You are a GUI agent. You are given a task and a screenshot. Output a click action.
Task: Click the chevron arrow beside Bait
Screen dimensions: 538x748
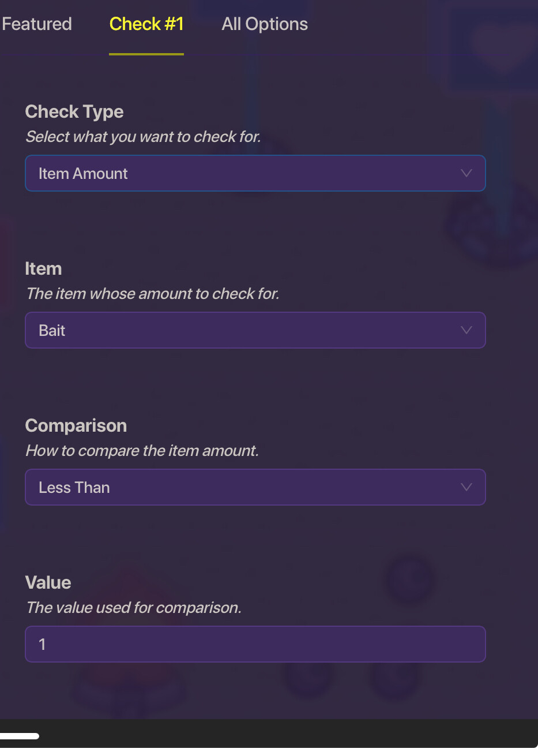click(x=466, y=330)
